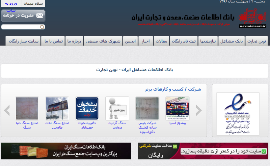
Task: Click the date text دوشنبه ۴ اردیبهشت
Action: pyautogui.click(x=242, y=2)
